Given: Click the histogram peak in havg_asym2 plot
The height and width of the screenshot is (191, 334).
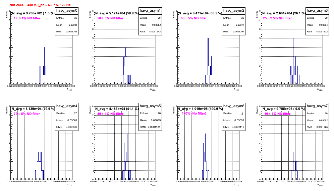Looking at the screenshot, I should (x=208, y=39).
